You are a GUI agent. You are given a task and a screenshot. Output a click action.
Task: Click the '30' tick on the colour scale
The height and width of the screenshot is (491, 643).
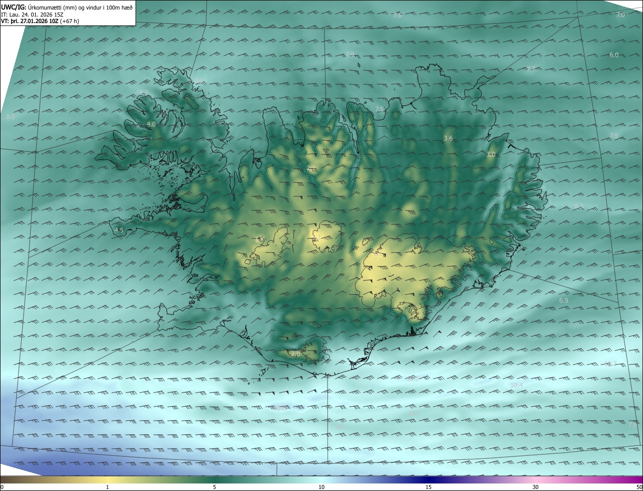point(535,487)
